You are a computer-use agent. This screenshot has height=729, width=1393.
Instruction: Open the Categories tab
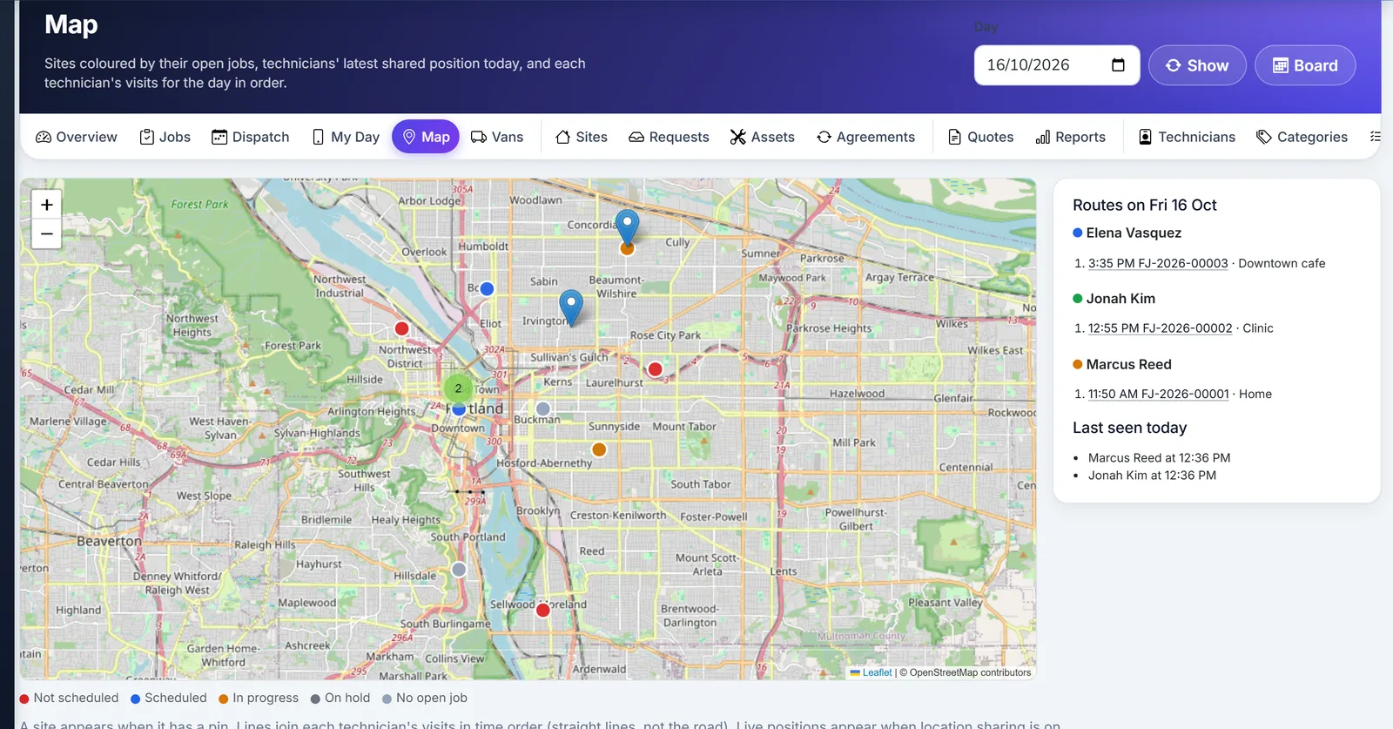(x=1302, y=137)
